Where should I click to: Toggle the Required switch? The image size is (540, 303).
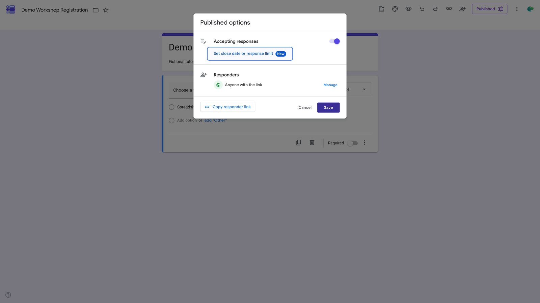pos(352,143)
